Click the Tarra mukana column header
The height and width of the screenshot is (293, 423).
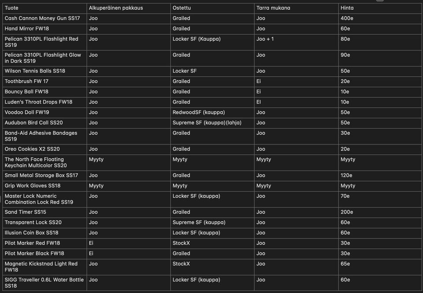tap(273, 8)
